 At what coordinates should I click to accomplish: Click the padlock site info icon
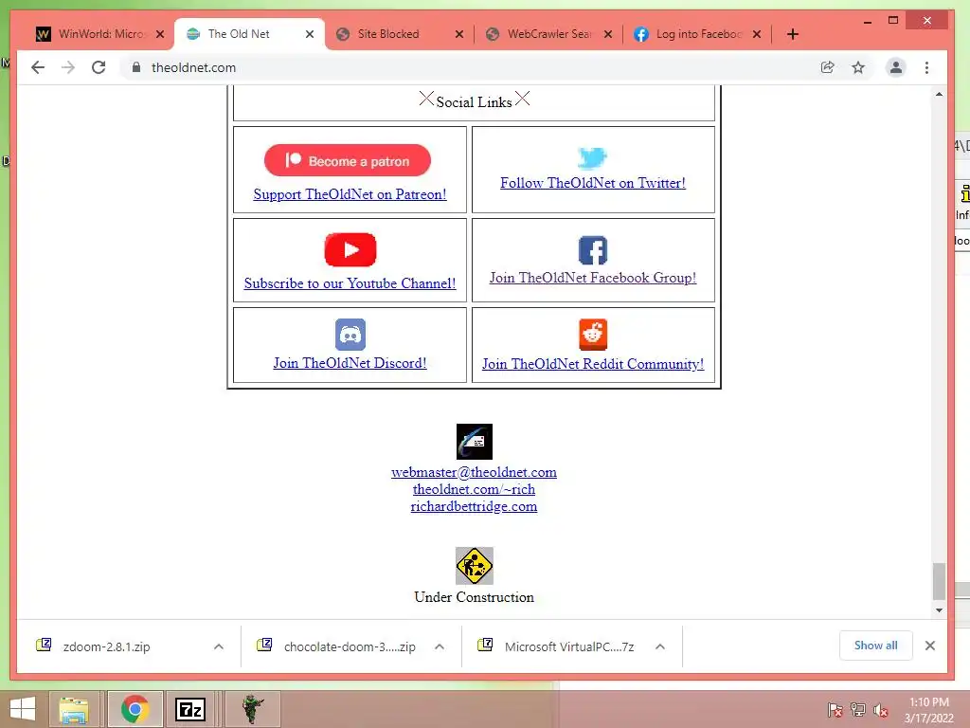tap(136, 67)
